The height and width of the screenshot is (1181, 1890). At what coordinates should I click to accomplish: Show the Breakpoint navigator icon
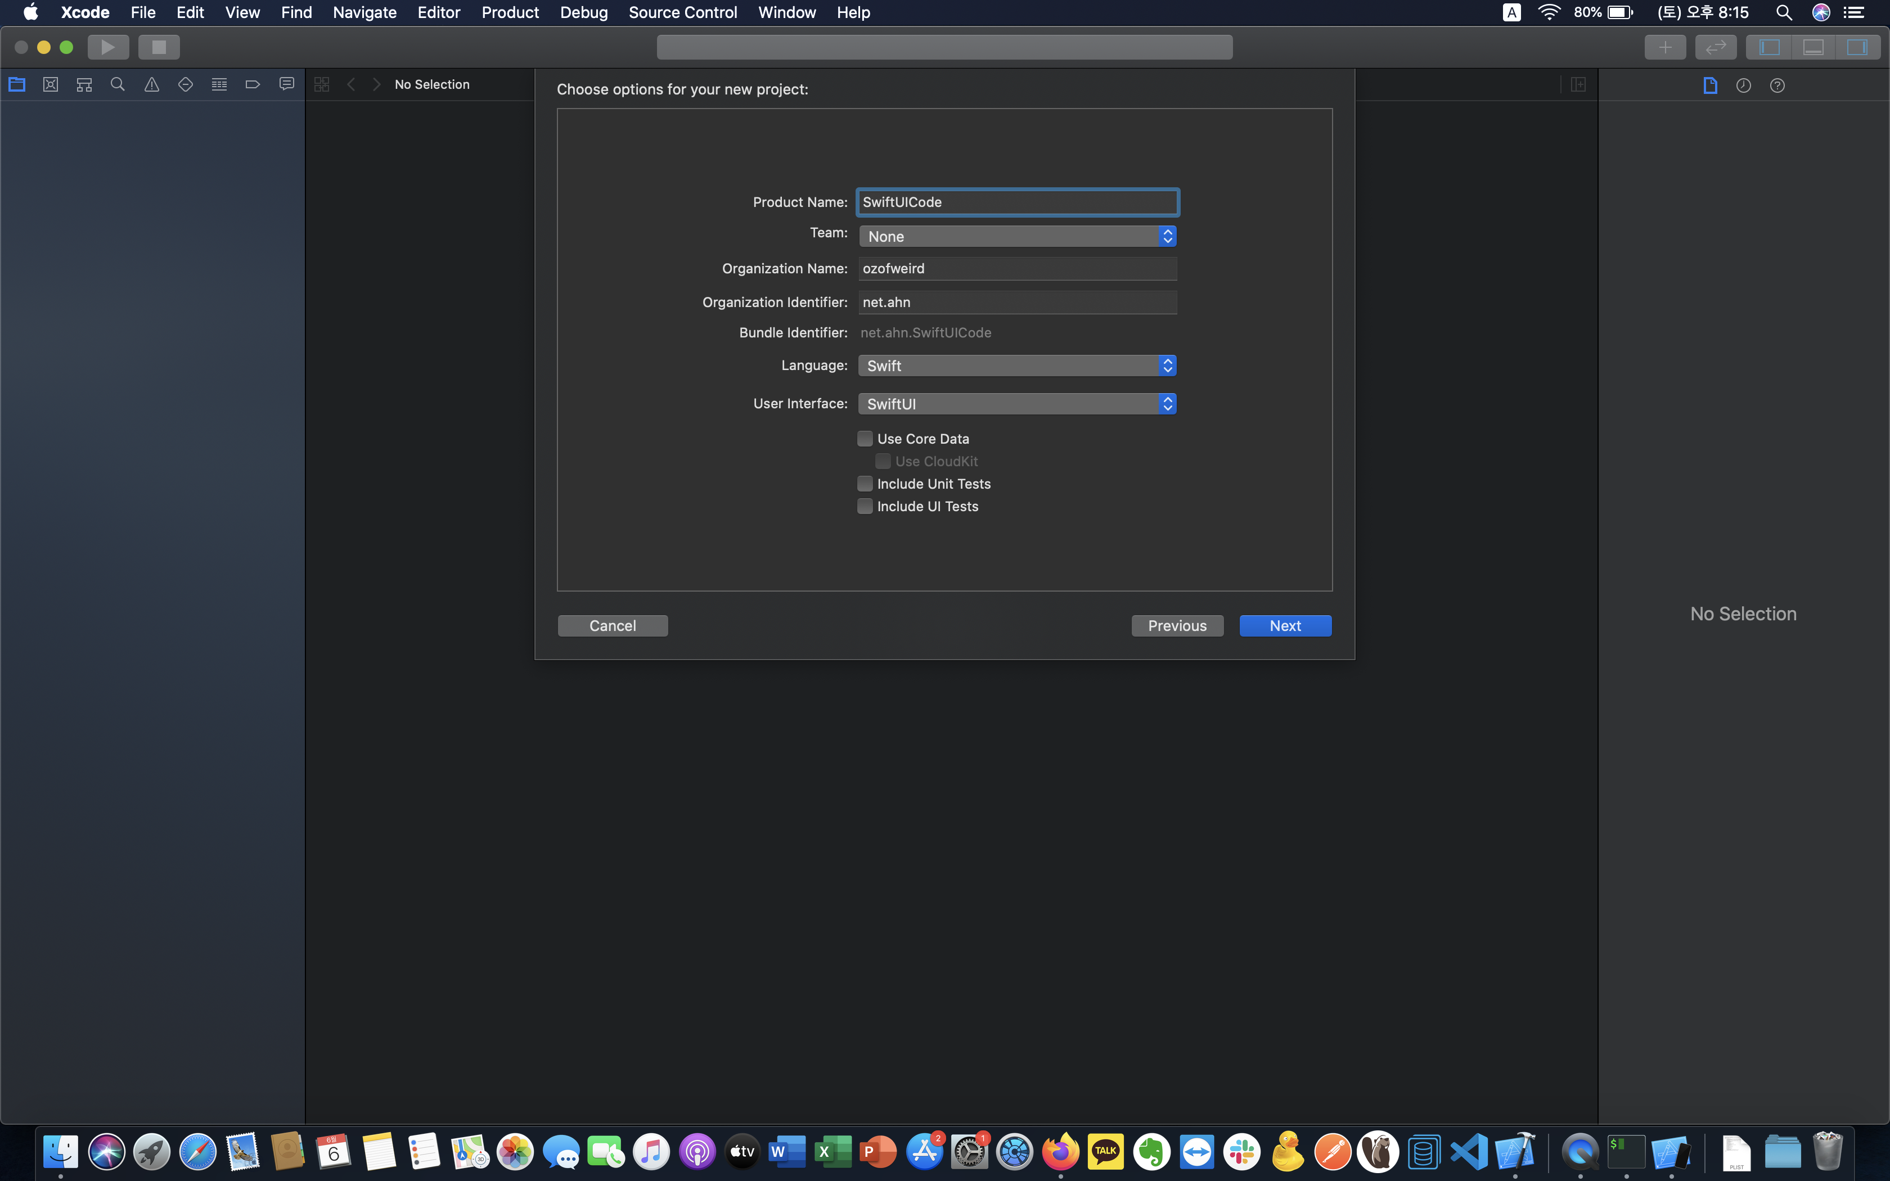pos(252,84)
